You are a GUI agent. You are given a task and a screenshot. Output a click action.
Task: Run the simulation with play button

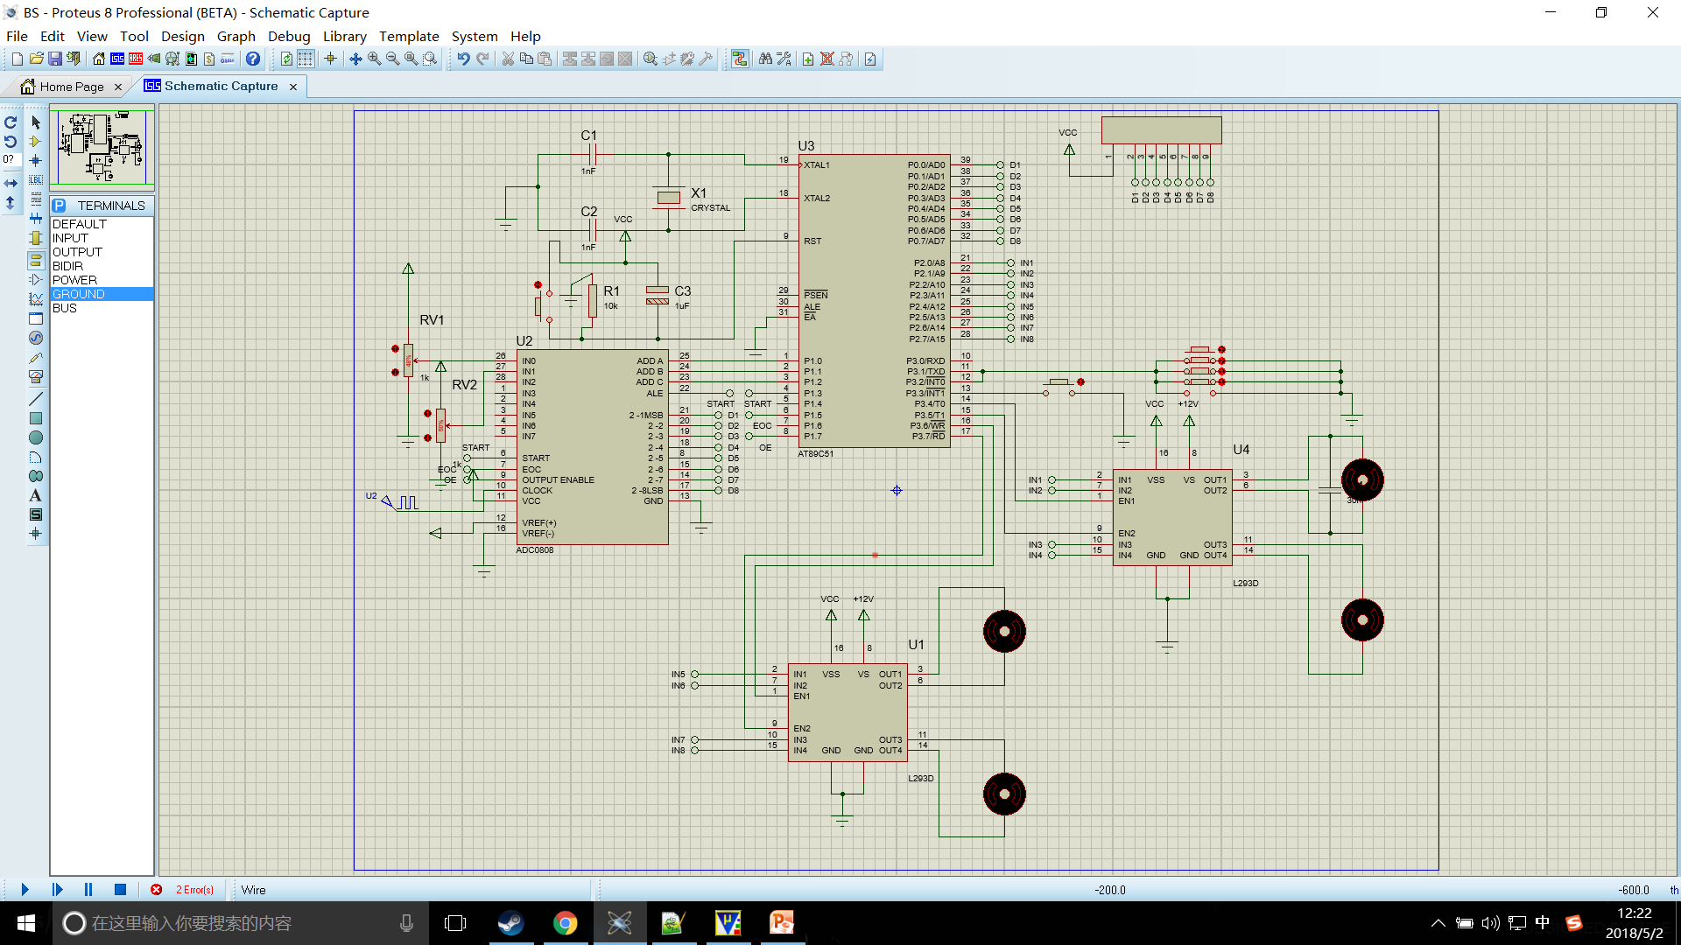(25, 890)
